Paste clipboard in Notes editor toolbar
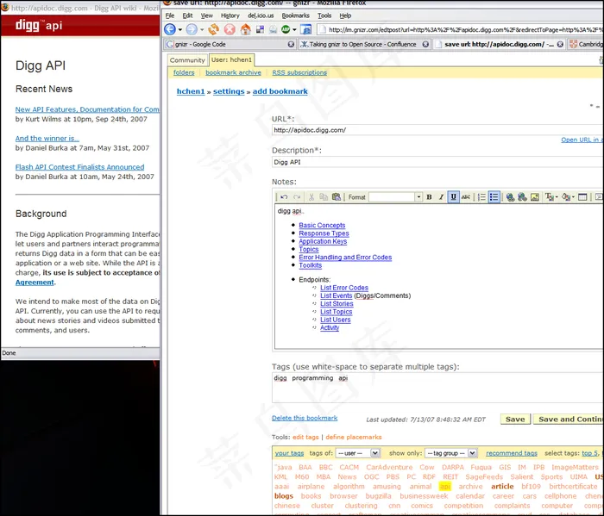 pyautogui.click(x=337, y=197)
